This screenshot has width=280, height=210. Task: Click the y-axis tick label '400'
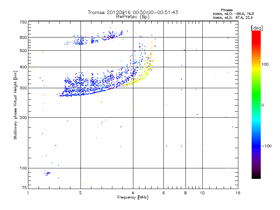(23, 67)
